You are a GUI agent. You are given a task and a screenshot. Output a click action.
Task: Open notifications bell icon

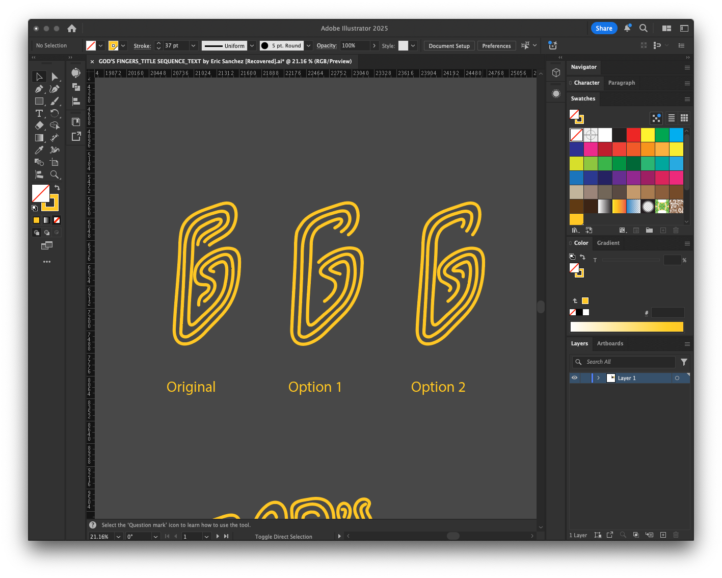click(627, 29)
